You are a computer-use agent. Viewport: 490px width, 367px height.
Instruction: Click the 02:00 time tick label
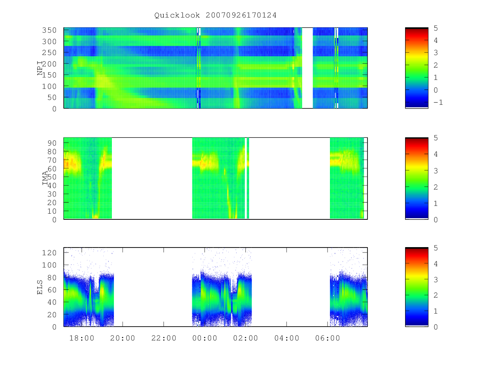point(246,338)
